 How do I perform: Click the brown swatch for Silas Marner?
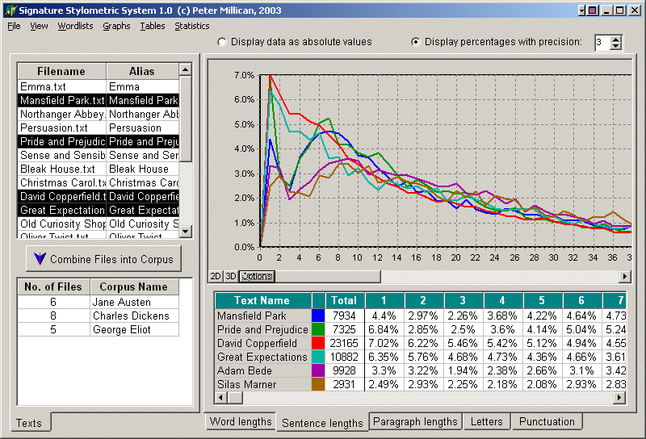tap(318, 384)
